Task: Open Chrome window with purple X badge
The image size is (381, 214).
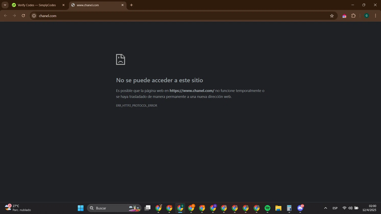Action: pyautogui.click(x=213, y=208)
